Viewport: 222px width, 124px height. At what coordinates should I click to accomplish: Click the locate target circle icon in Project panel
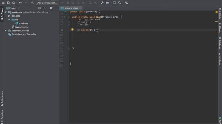coord(39,8)
